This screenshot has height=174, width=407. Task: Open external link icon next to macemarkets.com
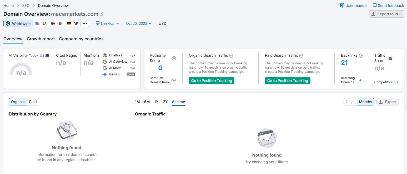pos(102,14)
